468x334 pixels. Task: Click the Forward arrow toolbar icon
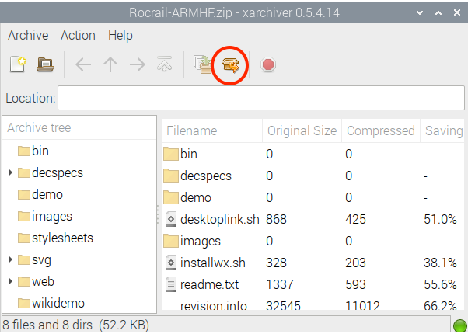[x=137, y=65]
